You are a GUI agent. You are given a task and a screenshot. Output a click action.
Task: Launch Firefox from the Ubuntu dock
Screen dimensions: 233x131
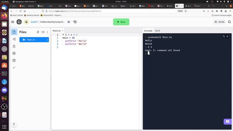(4, 16)
